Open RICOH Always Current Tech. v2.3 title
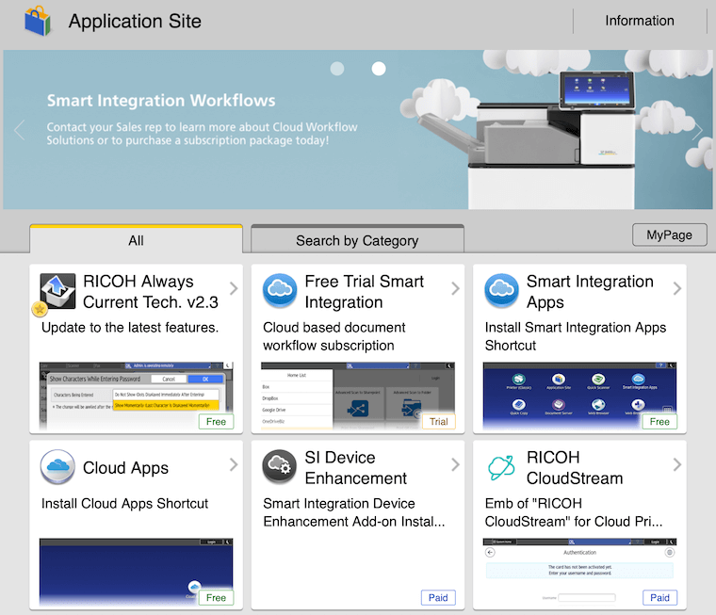716x615 pixels. coord(151,292)
